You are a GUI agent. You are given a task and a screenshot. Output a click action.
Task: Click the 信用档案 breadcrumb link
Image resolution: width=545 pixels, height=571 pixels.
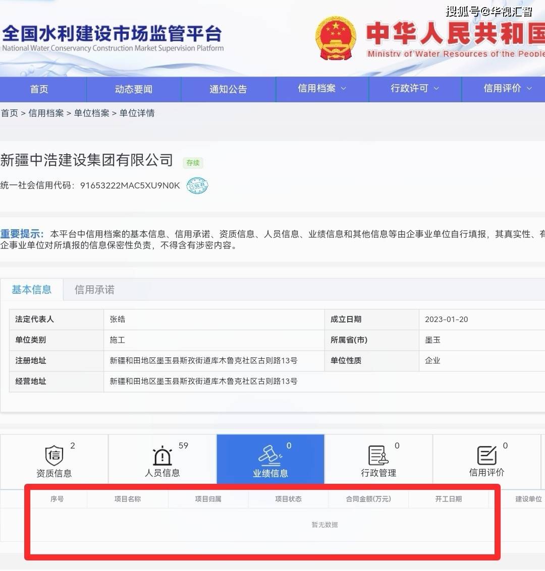tap(46, 113)
